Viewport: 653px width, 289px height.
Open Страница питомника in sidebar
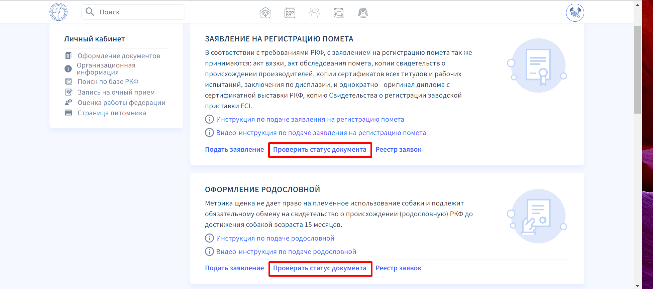coord(112,113)
